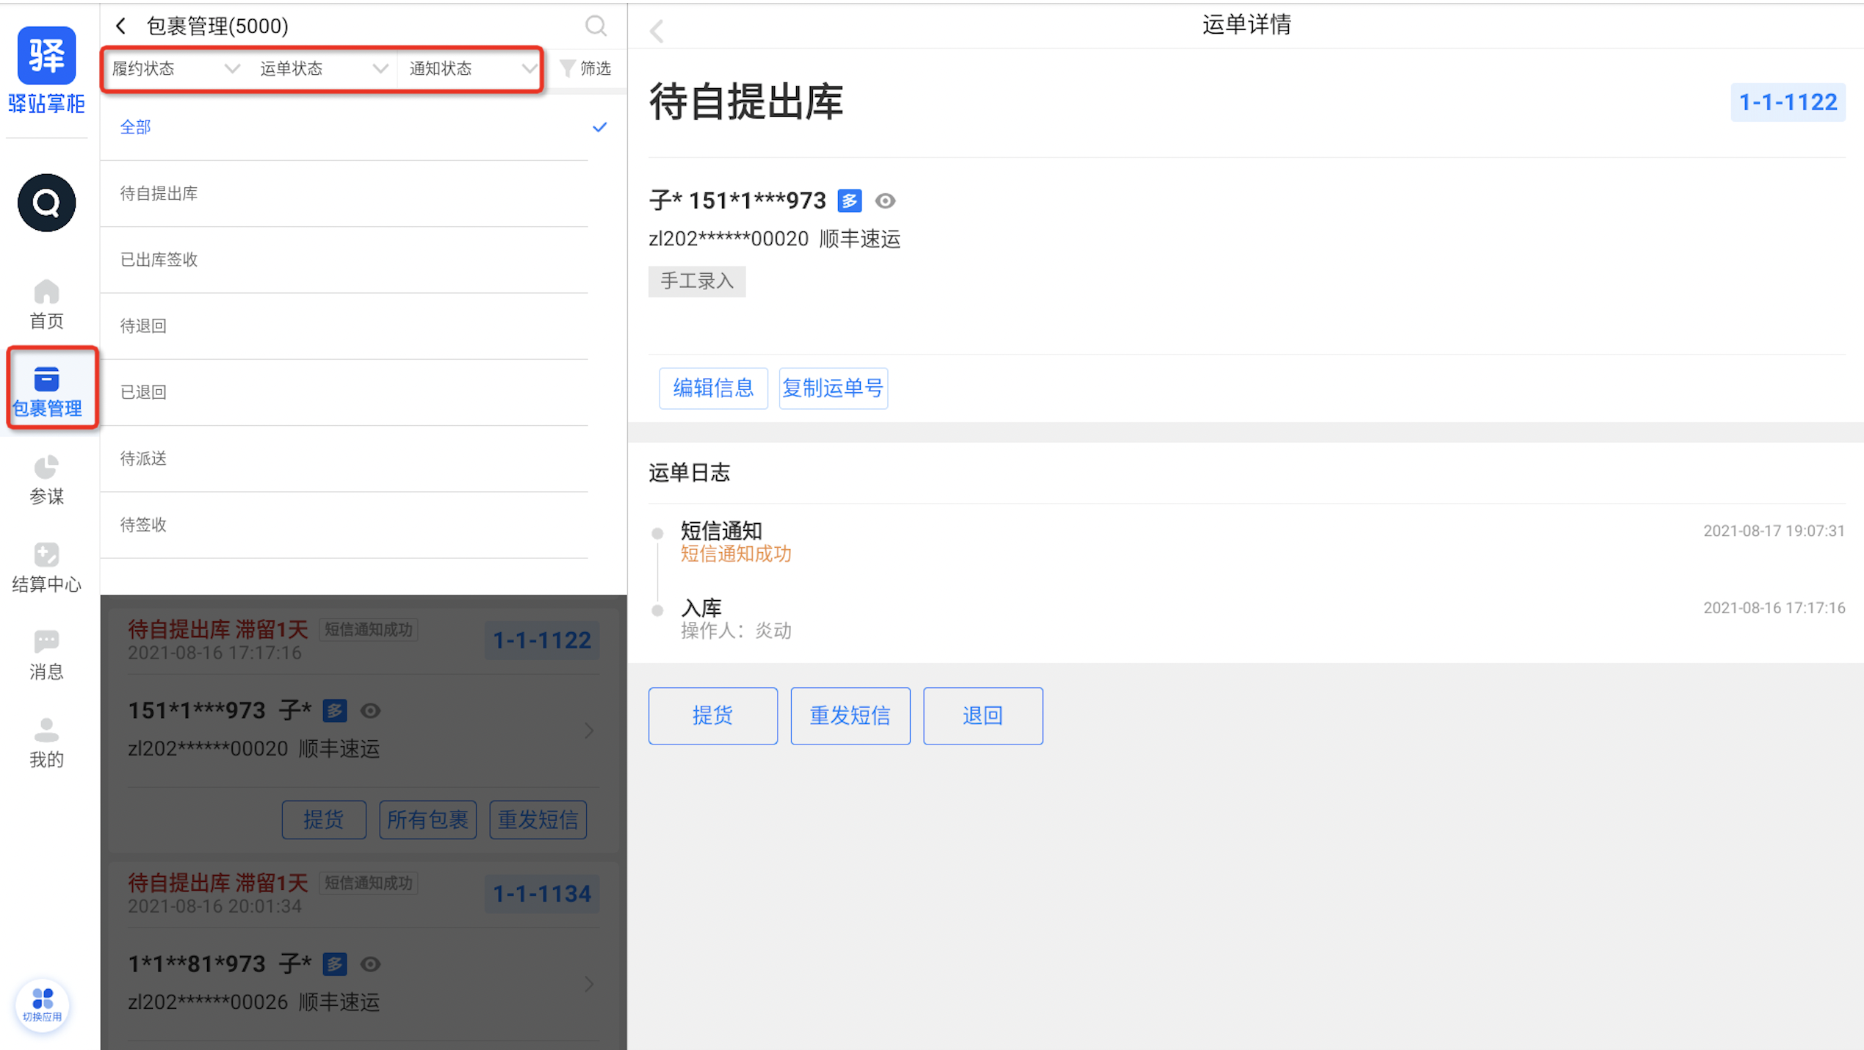
Task: Click shelf code 1-1-1122 tag in detail header
Action: point(1788,102)
